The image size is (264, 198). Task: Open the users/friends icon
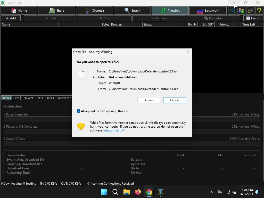241,11
